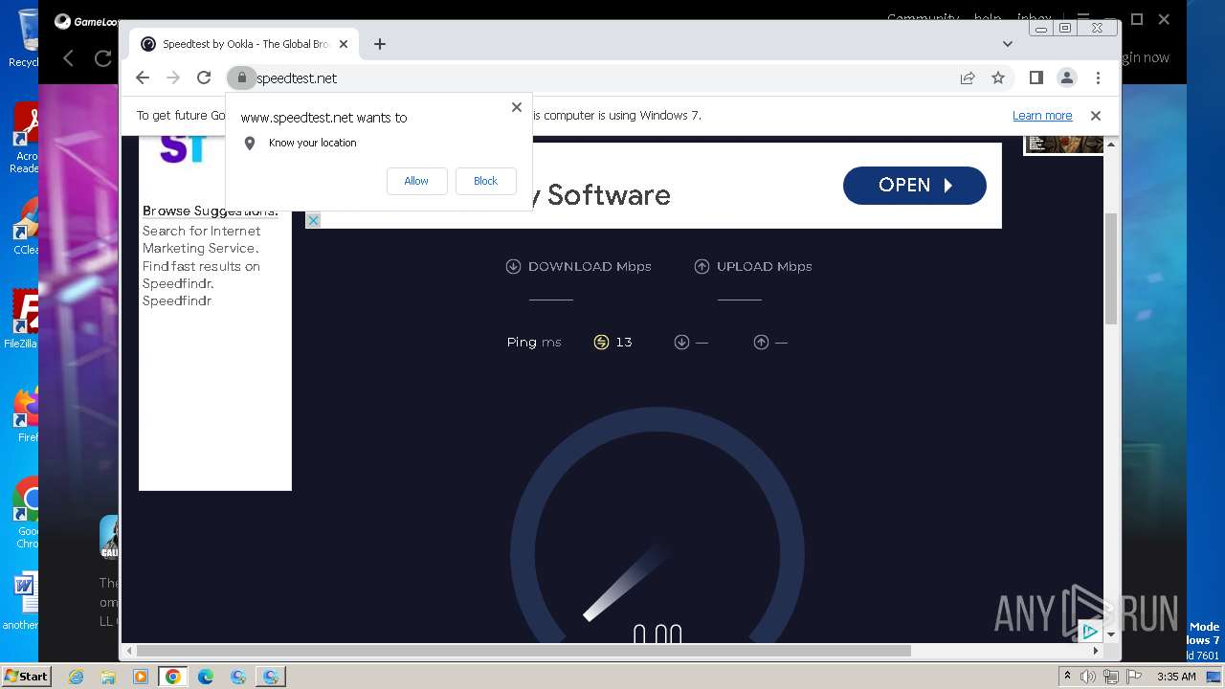Image resolution: width=1225 pixels, height=689 pixels.
Task: Allow location access for speedtest.net
Action: (x=416, y=181)
